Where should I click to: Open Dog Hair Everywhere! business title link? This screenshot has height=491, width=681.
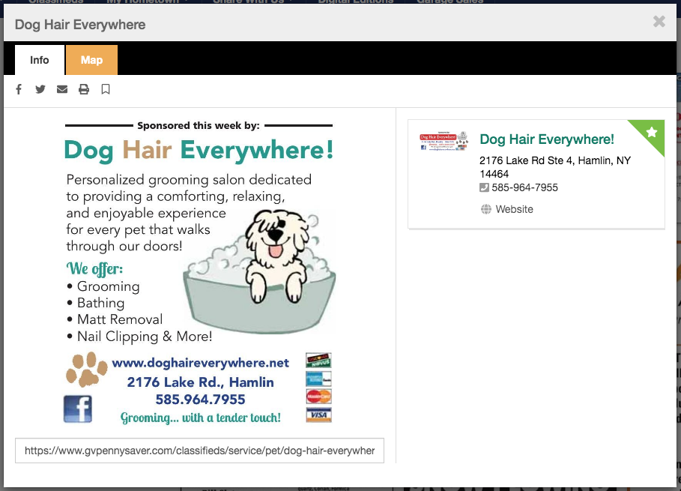click(x=547, y=139)
